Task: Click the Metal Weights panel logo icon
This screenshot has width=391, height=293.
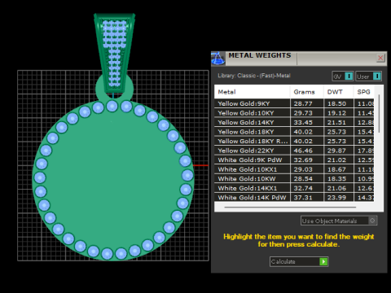Action: tap(218, 58)
